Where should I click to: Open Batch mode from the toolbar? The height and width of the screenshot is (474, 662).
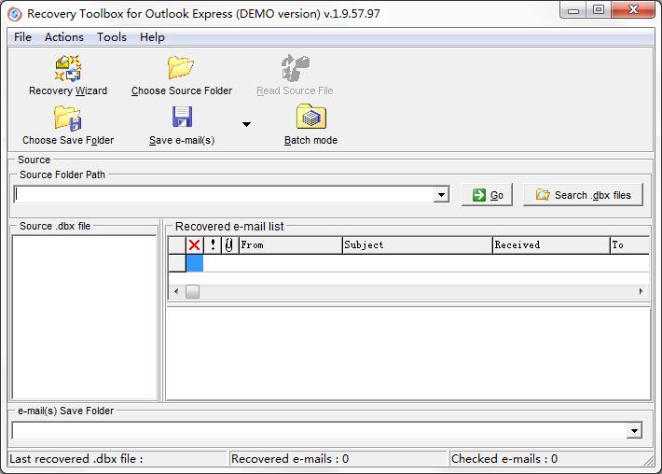310,118
